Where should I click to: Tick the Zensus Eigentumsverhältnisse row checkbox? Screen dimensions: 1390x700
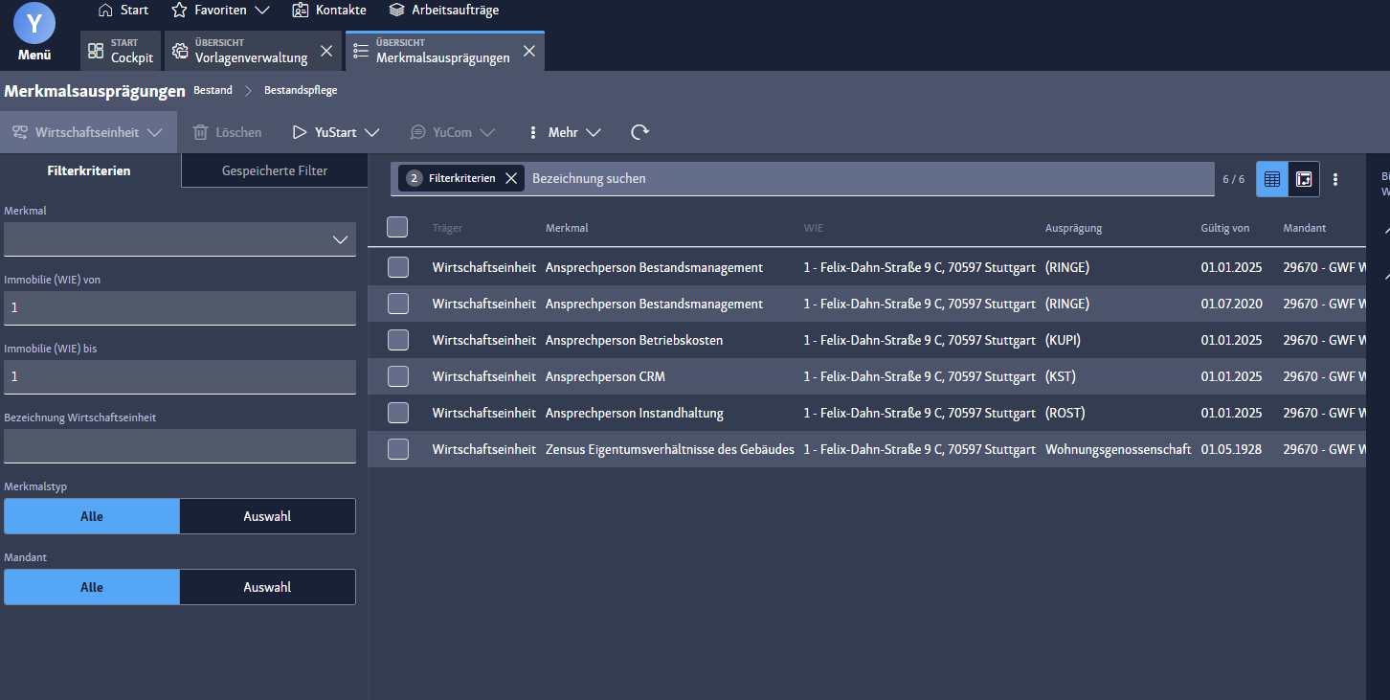click(398, 449)
